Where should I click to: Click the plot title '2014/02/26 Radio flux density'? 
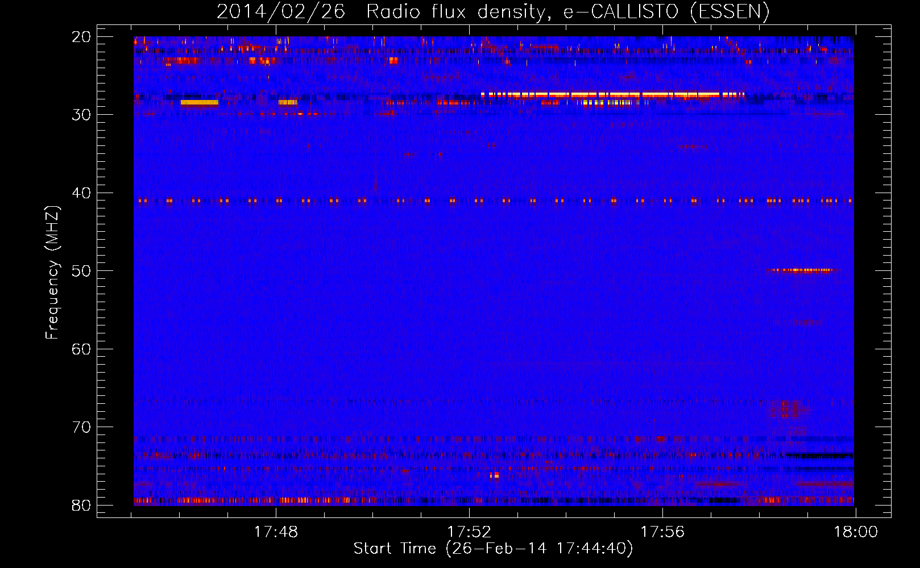click(x=493, y=12)
